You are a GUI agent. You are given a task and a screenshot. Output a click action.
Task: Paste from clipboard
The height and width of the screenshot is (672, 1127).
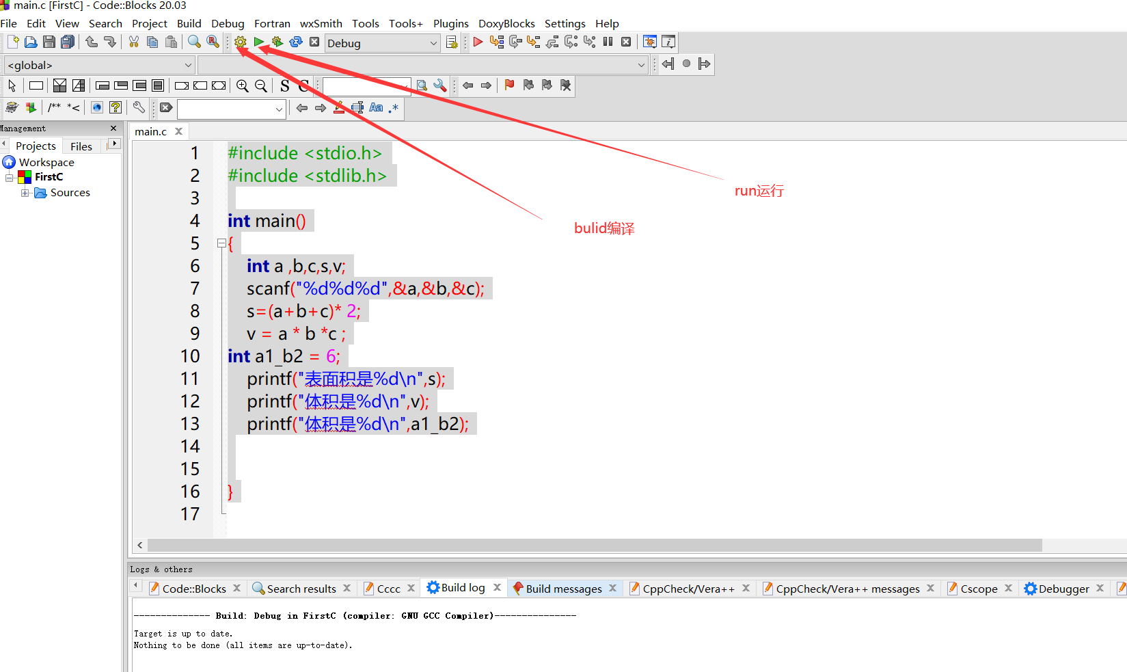(x=171, y=42)
